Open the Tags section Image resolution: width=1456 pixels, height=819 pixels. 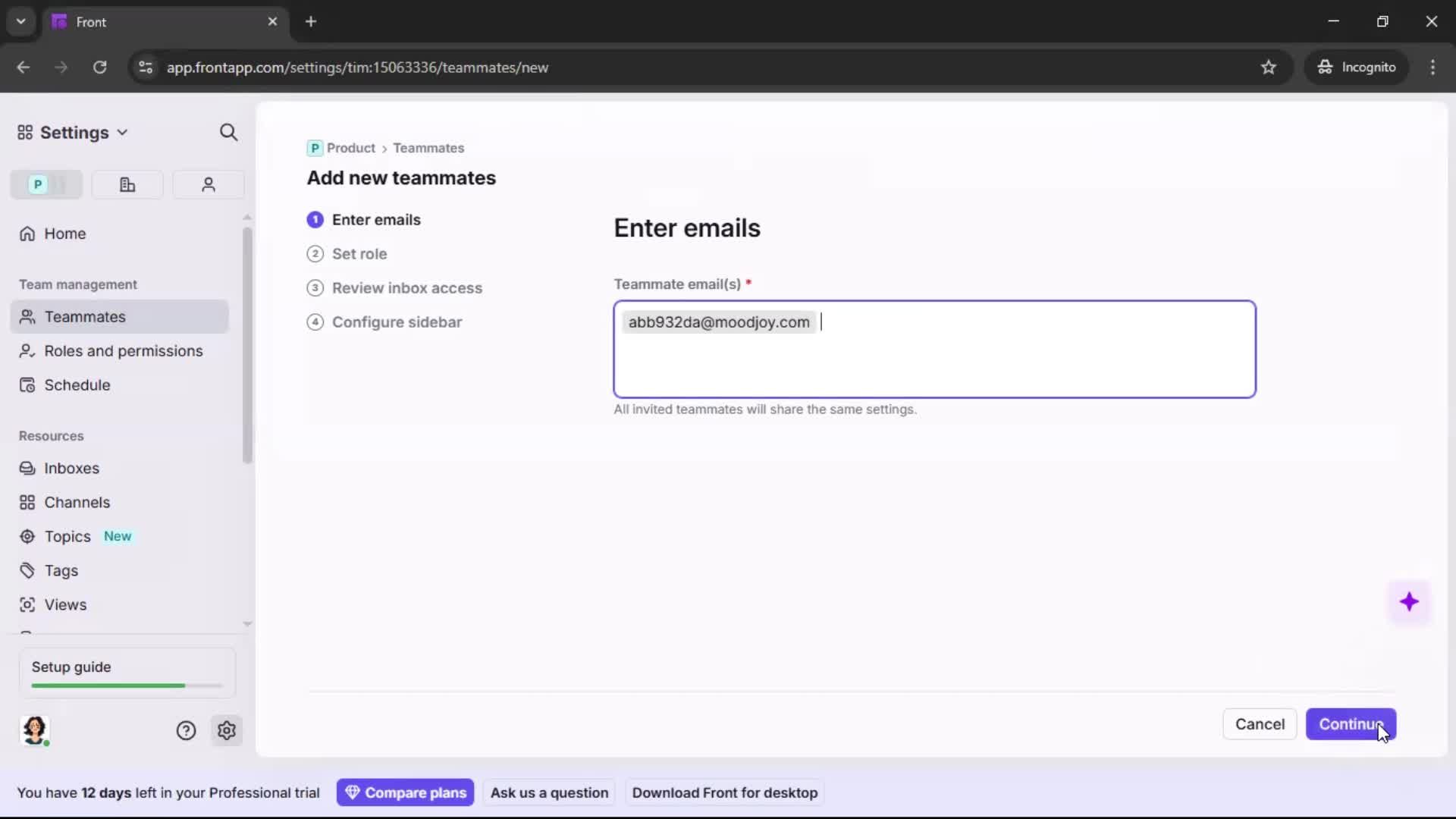coord(61,570)
